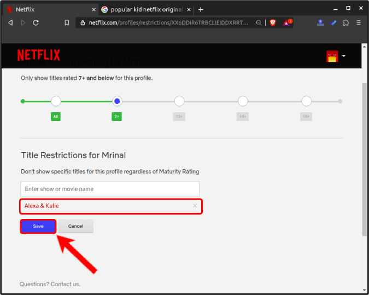Click the grey 13+ rating label
This screenshot has height=295, width=369.
click(179, 117)
